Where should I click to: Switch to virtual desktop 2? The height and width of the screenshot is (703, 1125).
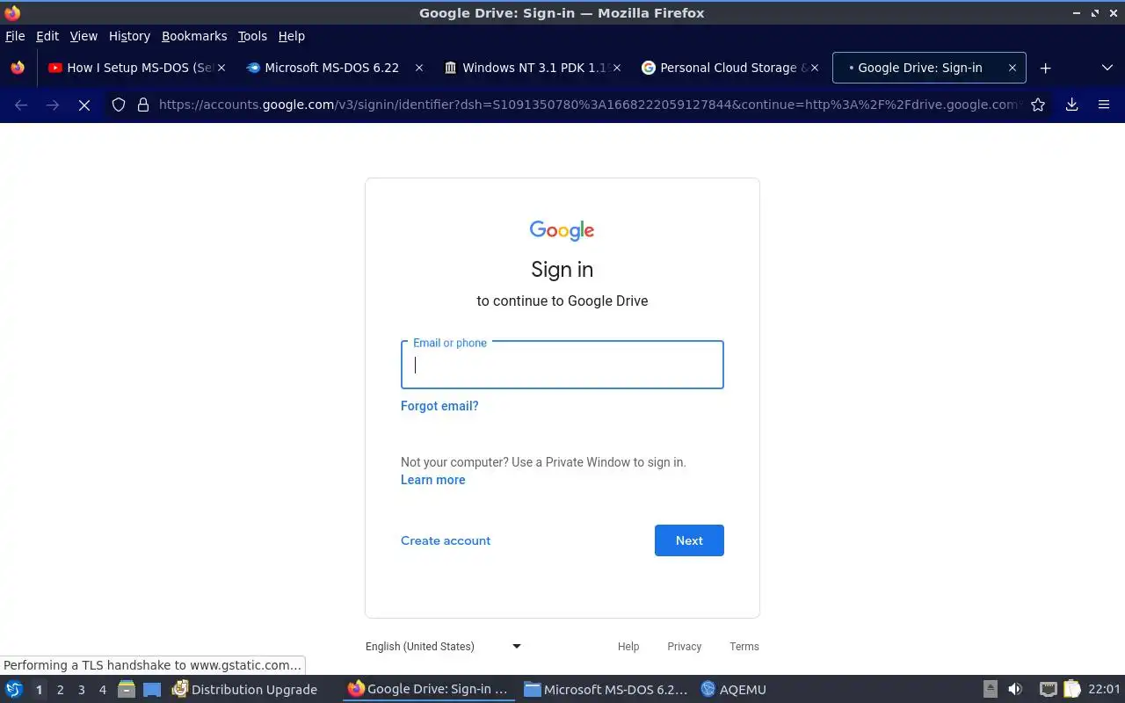(60, 690)
